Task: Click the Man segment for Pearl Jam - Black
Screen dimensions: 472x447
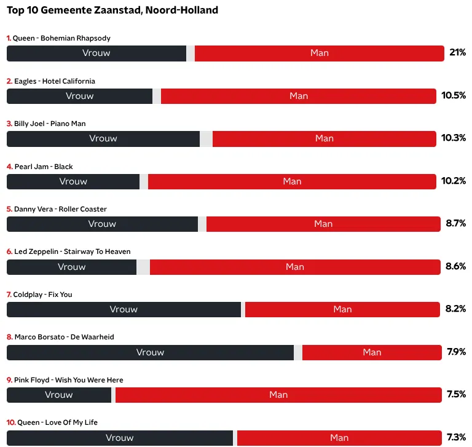Action: click(293, 181)
